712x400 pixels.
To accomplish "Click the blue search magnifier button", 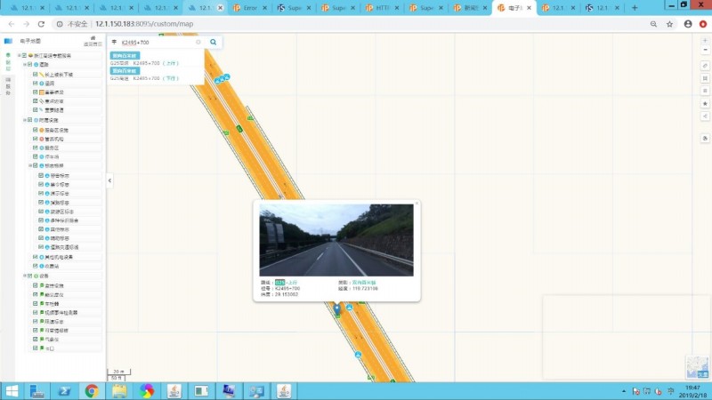I will 213,42.
